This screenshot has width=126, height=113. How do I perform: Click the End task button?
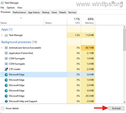click(x=116, y=108)
